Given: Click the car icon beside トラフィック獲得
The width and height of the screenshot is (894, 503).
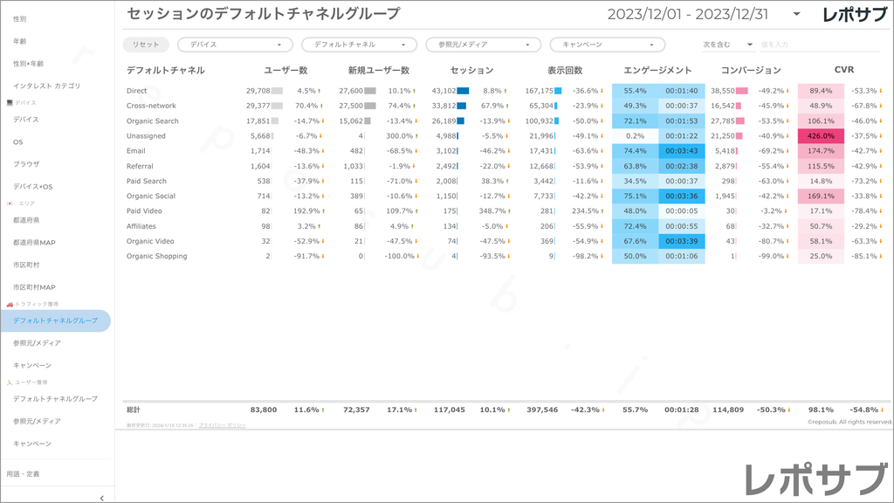Looking at the screenshot, I should [x=10, y=304].
